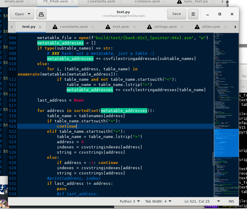Close the constants.asm tab in gedit
This screenshot has width=247, height=209.
point(93,27)
